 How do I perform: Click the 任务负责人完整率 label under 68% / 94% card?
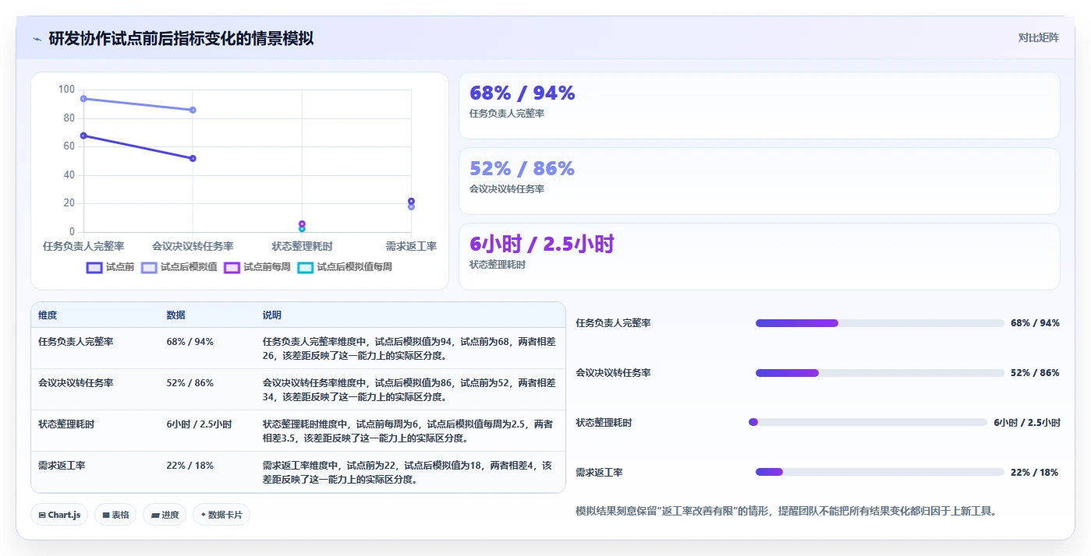pos(507,114)
